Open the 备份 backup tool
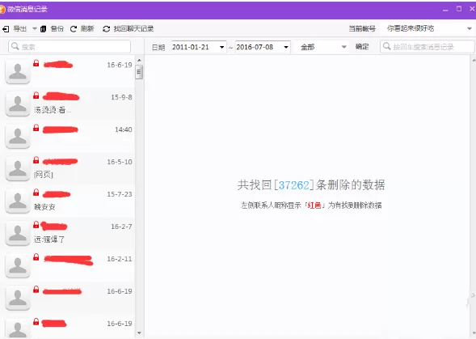476x339 pixels. pos(52,29)
